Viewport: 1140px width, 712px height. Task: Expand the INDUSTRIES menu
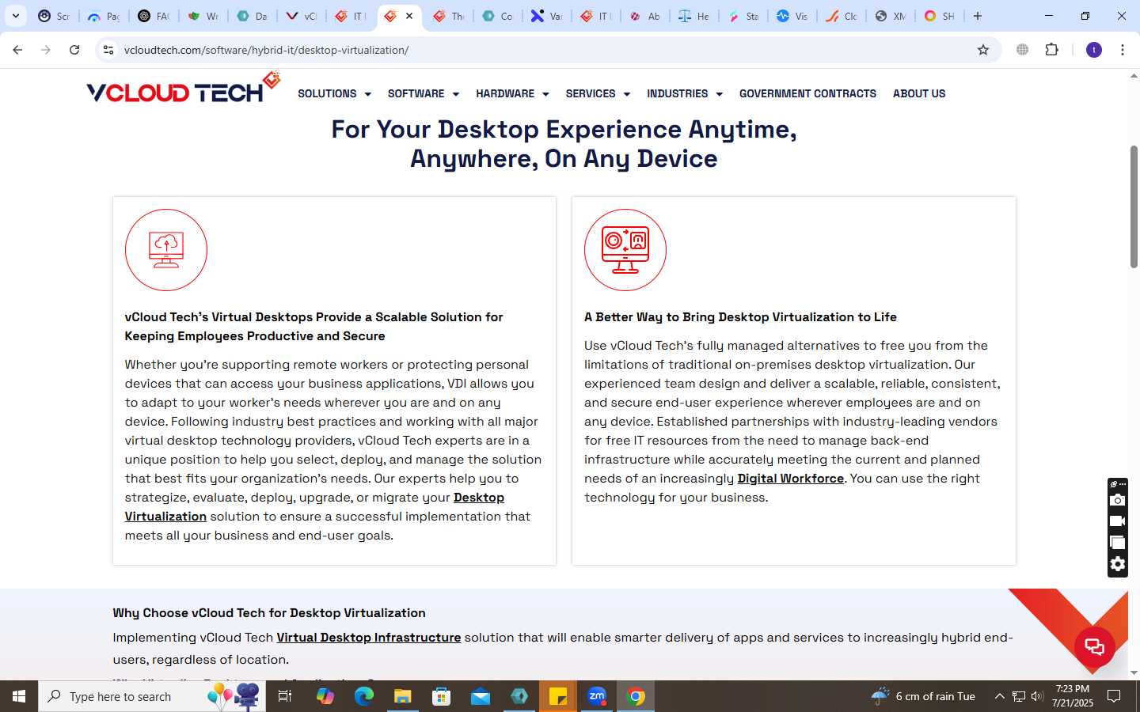(685, 93)
